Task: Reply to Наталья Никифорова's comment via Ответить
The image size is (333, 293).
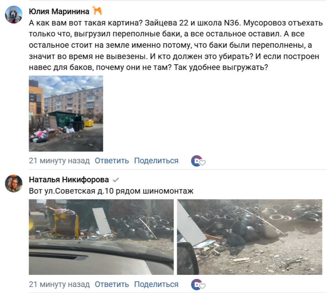Action: [112, 284]
